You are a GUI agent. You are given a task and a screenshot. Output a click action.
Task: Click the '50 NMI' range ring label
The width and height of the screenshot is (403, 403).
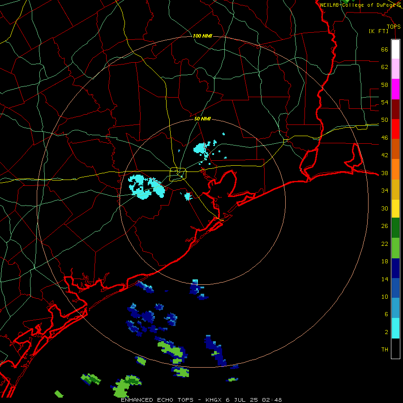[202, 119]
